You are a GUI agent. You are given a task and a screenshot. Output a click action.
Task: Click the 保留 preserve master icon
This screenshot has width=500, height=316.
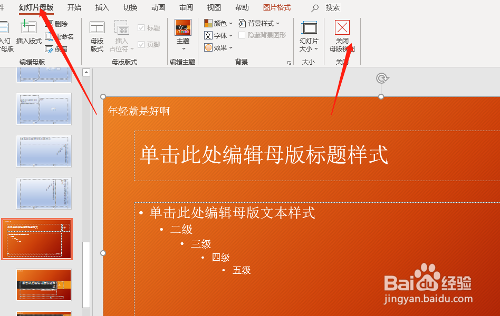[x=56, y=48]
